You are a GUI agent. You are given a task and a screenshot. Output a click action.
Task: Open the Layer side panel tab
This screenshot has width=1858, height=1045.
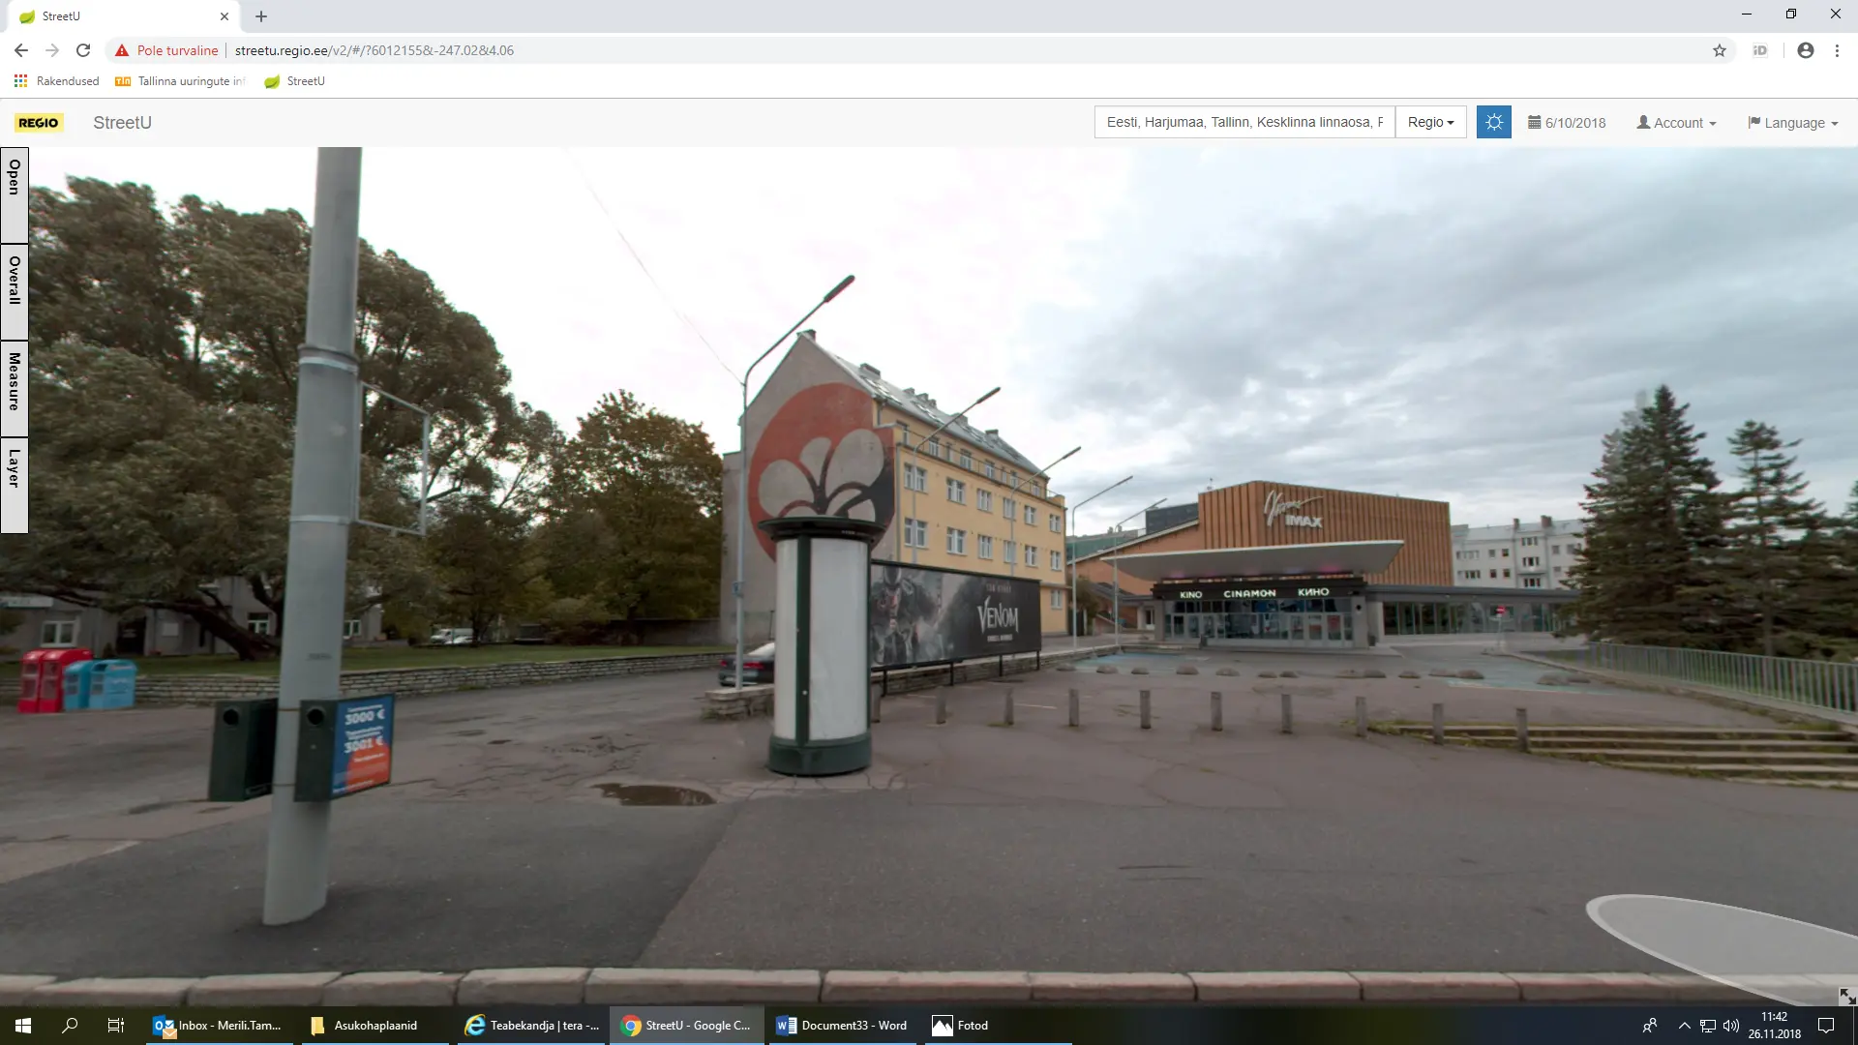tap(15, 484)
